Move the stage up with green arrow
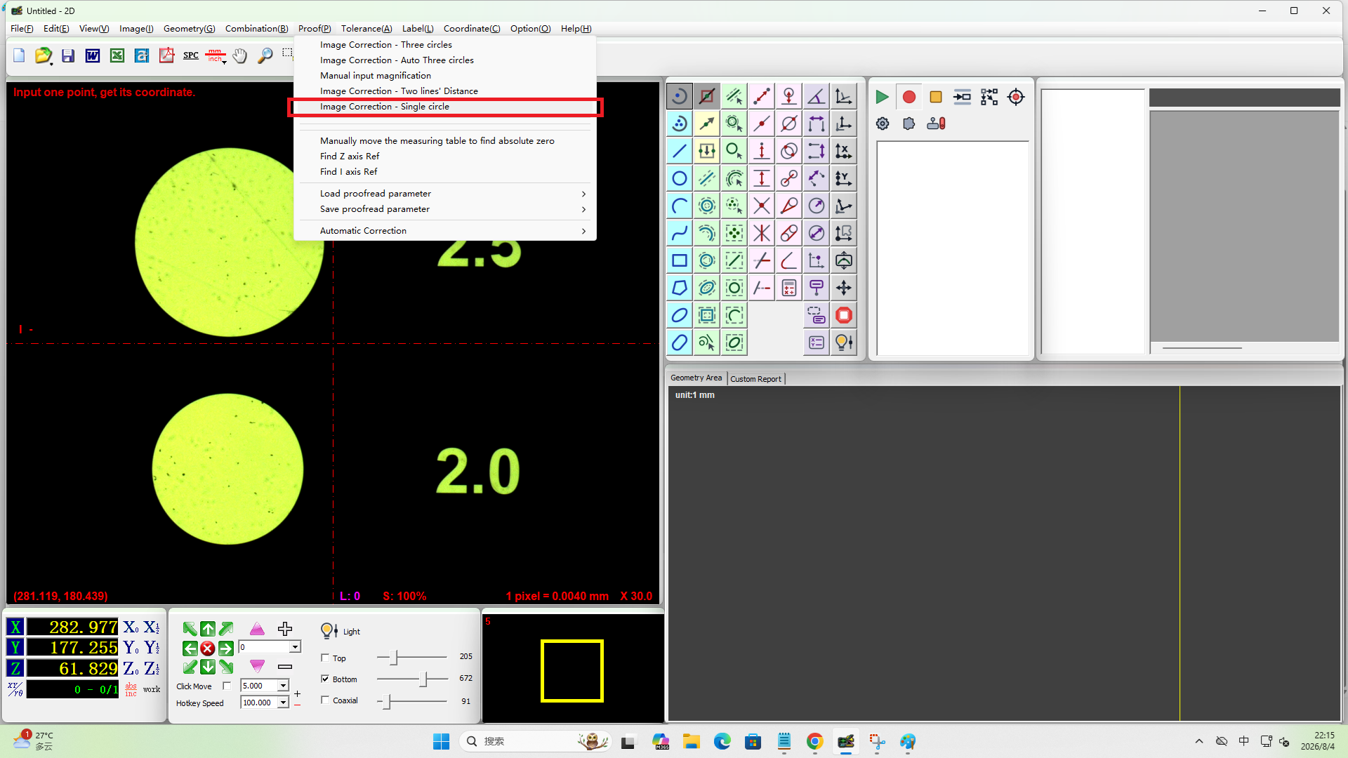Image resolution: width=1348 pixels, height=758 pixels. [208, 629]
